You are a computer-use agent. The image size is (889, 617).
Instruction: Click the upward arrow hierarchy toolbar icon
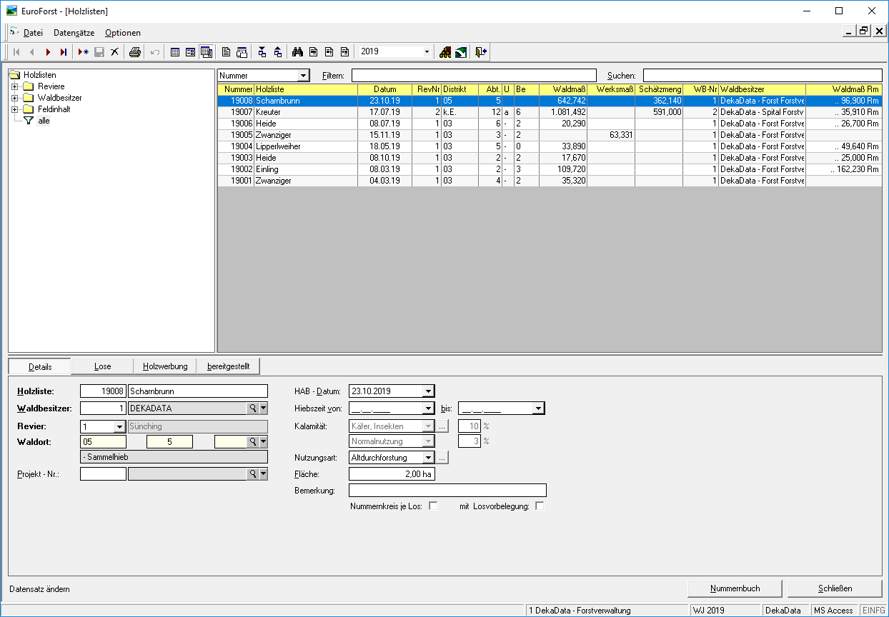coord(278,52)
